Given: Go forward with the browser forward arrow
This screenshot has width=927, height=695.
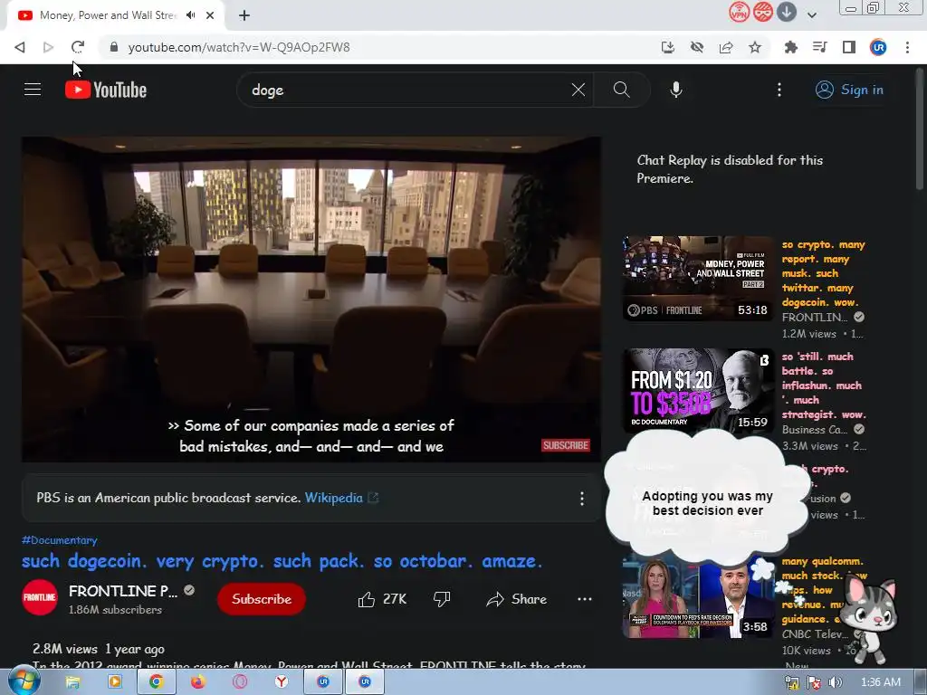Looking at the screenshot, I should click(x=49, y=47).
